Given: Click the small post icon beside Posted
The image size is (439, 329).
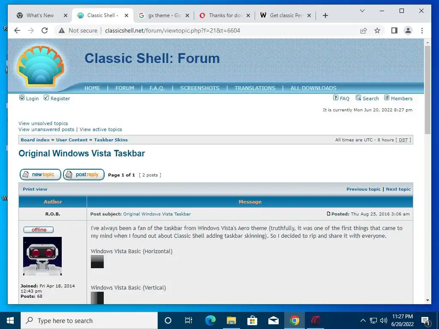Looking at the screenshot, I should [329, 214].
